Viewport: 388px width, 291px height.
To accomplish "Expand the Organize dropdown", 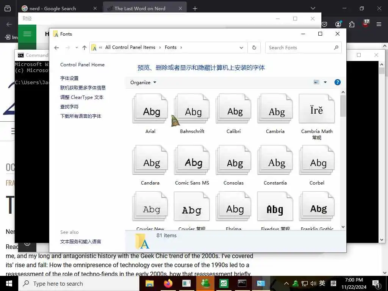I will click(x=143, y=82).
